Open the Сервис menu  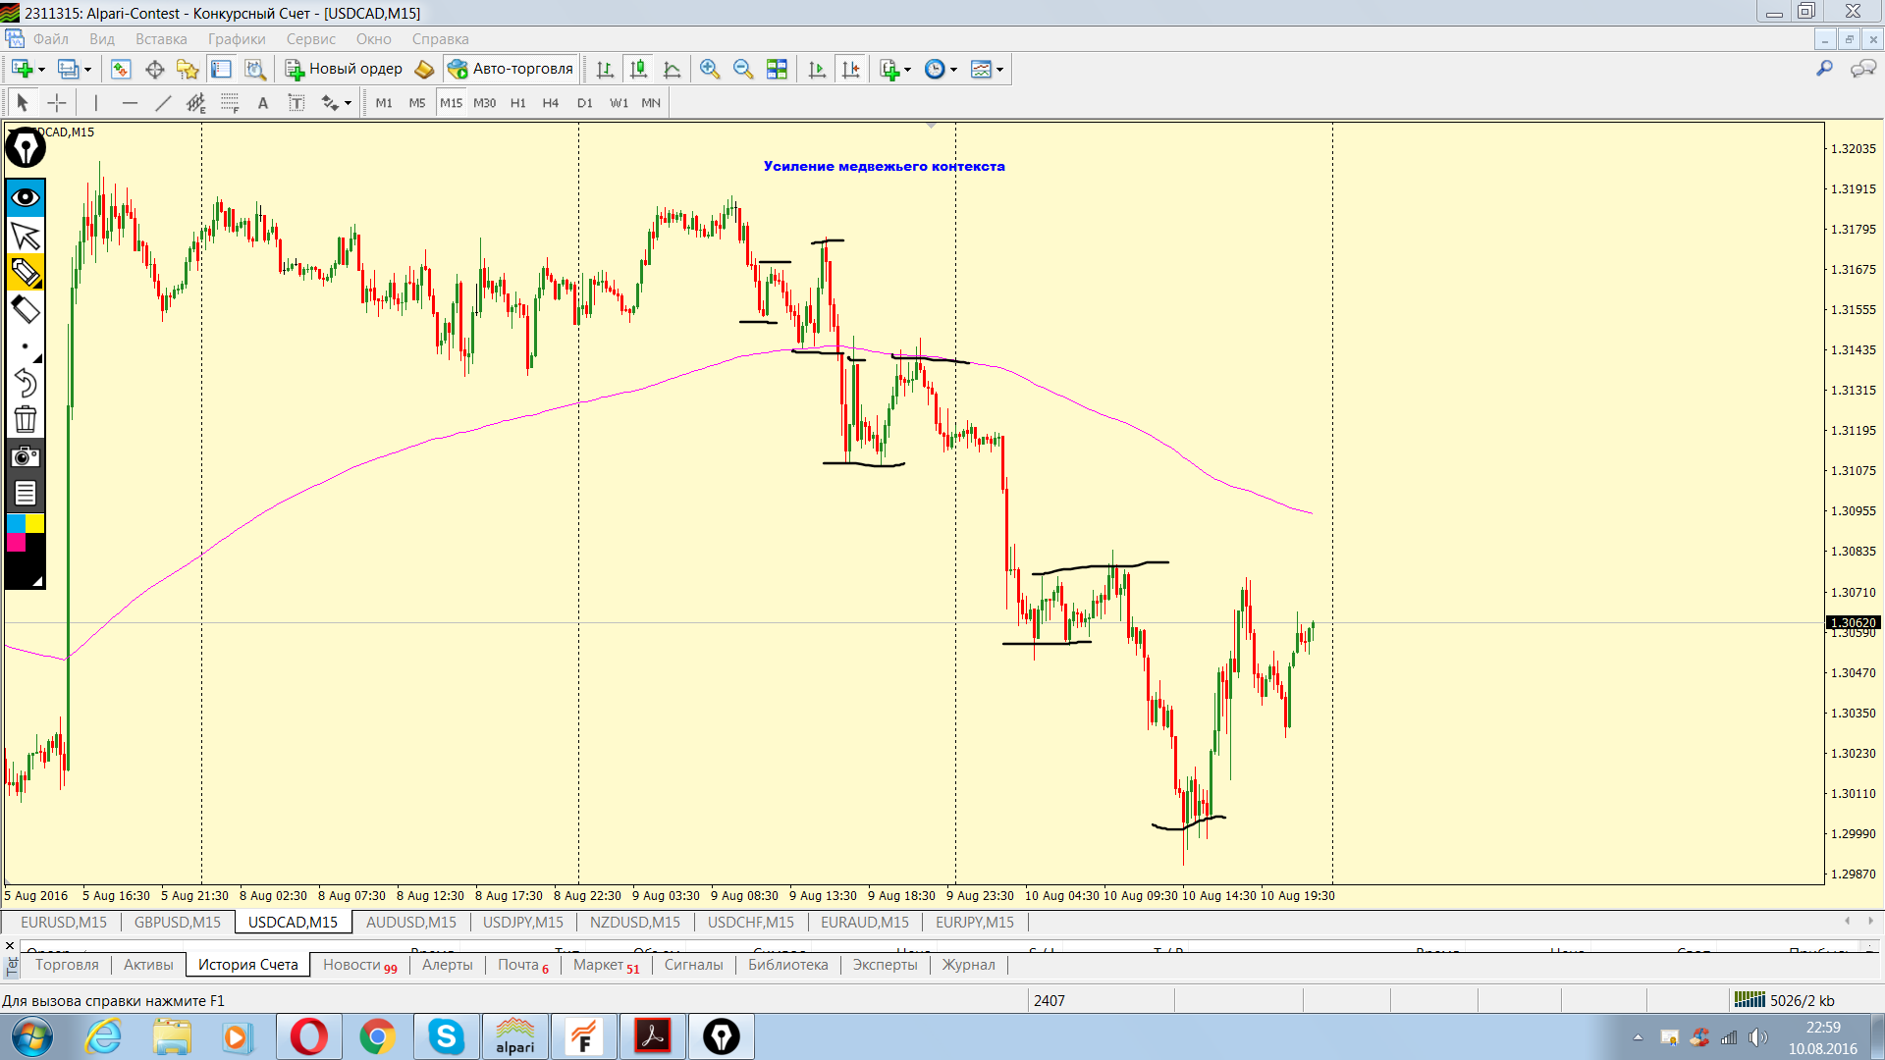(310, 39)
